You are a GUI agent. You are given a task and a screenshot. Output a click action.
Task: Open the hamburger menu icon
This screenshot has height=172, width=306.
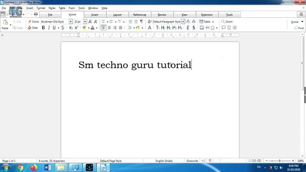301,14
